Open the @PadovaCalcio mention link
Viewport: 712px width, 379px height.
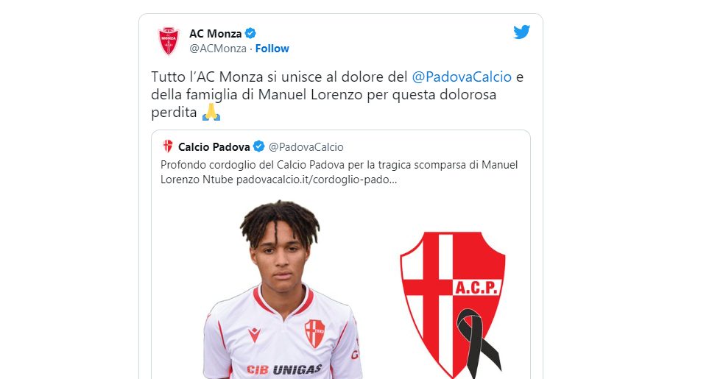pyautogui.click(x=462, y=77)
